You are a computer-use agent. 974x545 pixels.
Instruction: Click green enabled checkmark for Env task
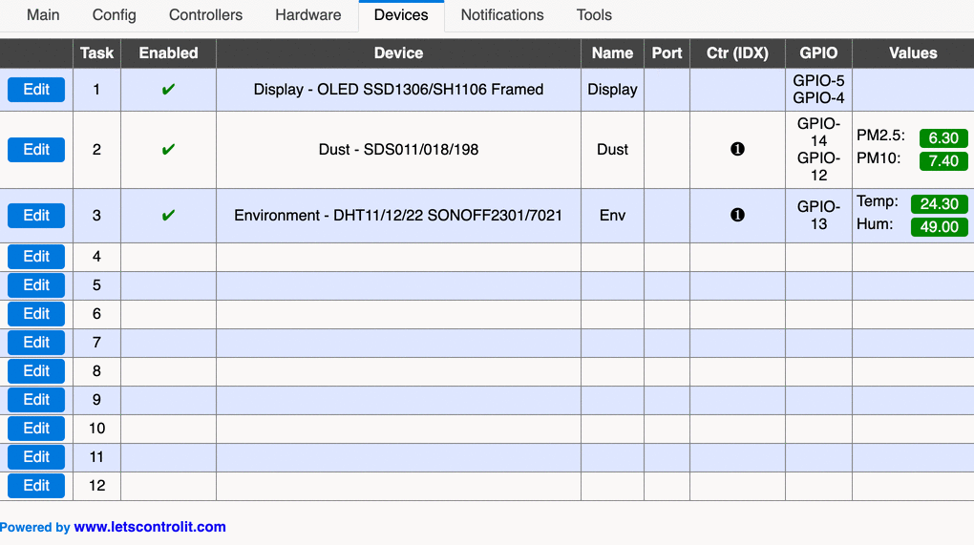click(x=168, y=216)
